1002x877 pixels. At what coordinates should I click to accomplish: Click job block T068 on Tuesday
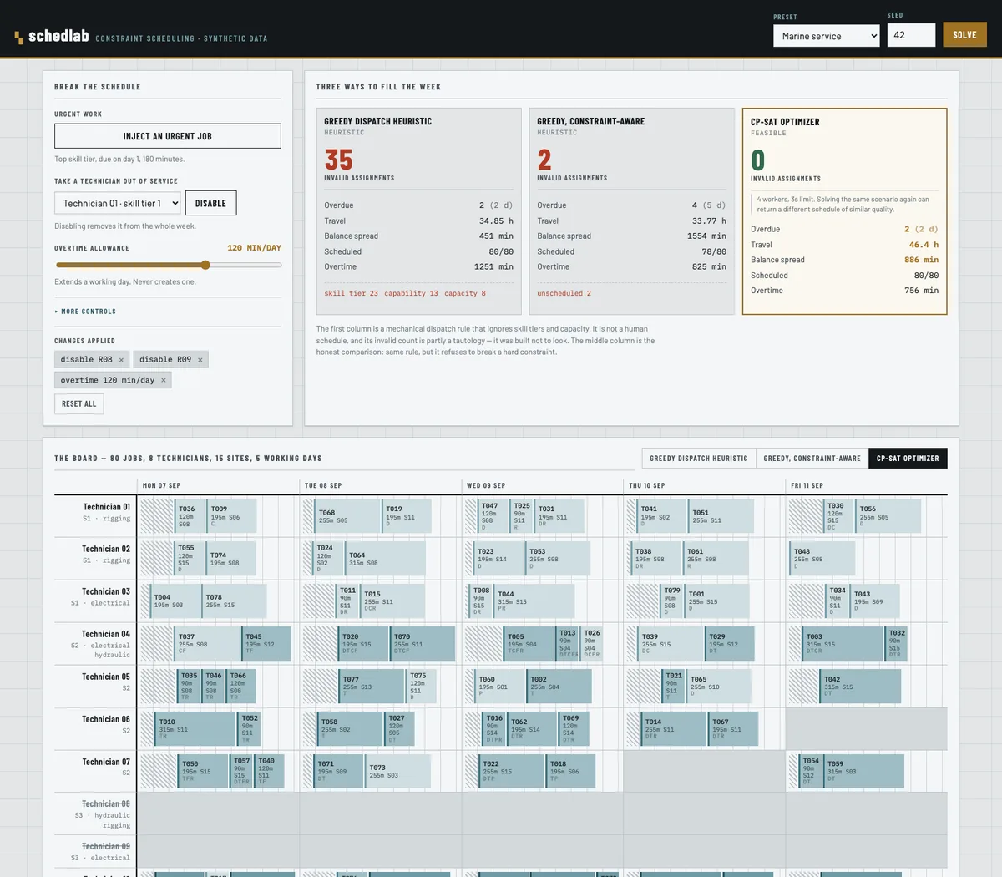[348, 516]
